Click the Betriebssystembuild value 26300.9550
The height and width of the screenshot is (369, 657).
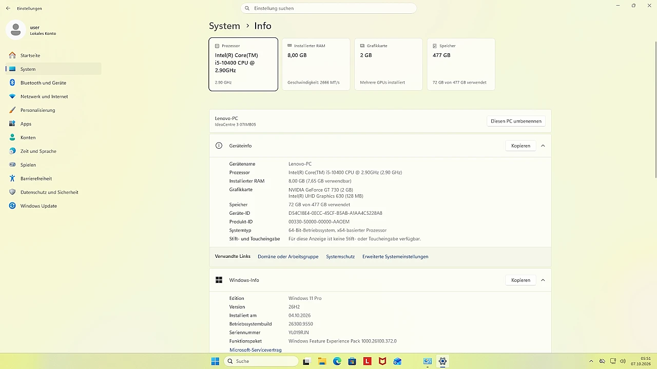301,324
